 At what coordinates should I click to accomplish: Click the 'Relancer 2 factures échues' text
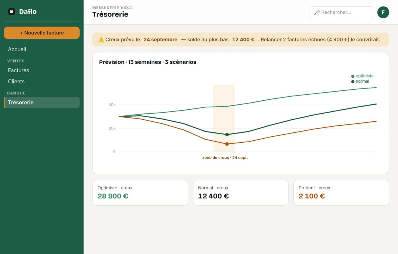pos(293,40)
